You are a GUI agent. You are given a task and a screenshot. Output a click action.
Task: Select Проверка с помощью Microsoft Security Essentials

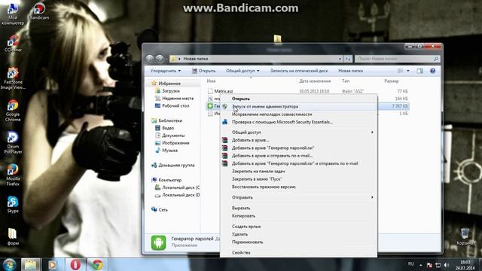[298, 122]
